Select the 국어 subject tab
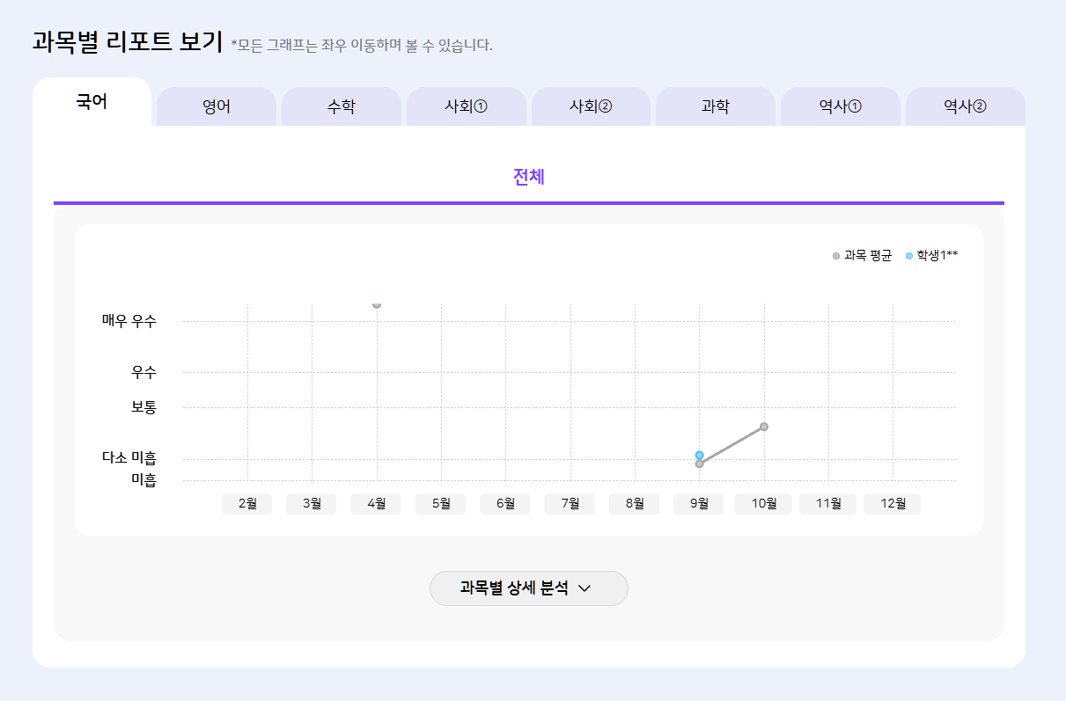Viewport: 1066px width, 701px height. (x=92, y=102)
